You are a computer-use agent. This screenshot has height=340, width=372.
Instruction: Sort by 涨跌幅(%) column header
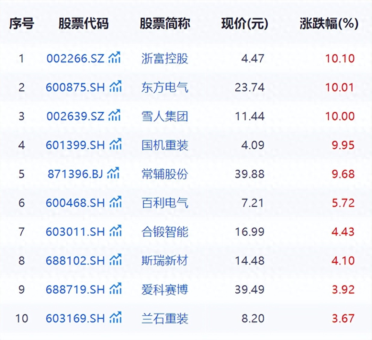[x=329, y=23]
